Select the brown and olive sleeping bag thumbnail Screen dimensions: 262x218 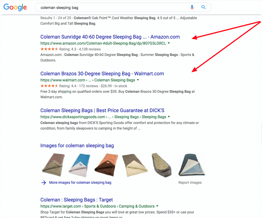[x=53, y=165]
